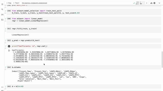Click the [59] execution count label
The width and height of the screenshot is (163, 91).
pos(9,11)
